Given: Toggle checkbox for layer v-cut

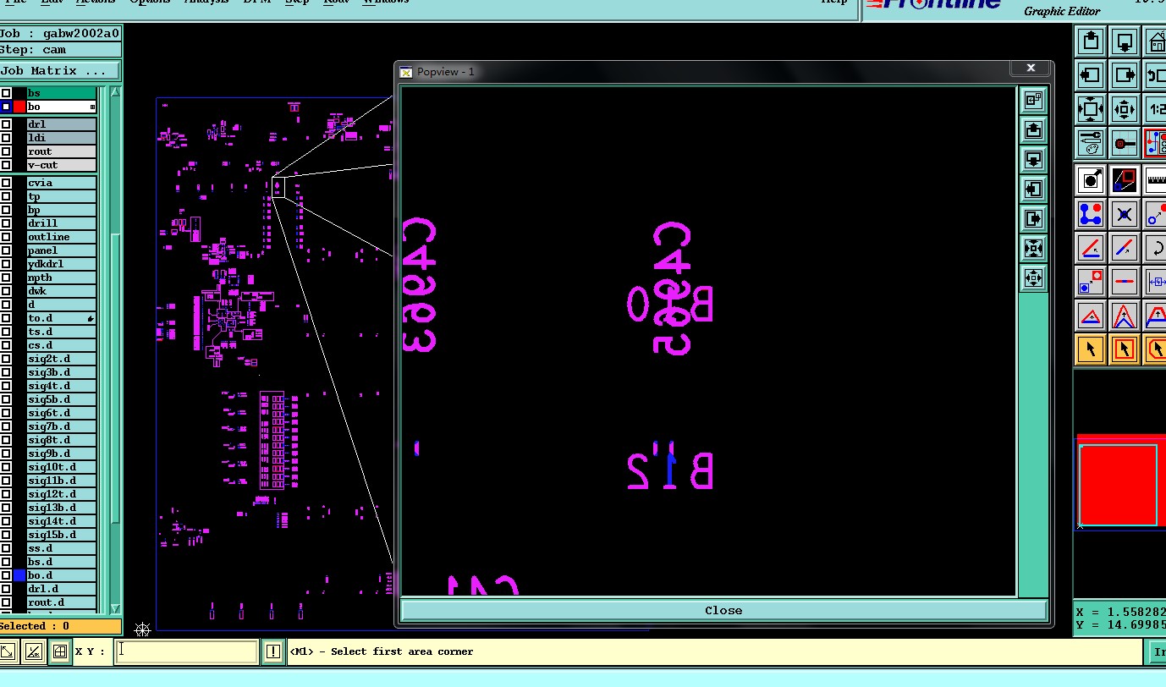Looking at the screenshot, I should 6,165.
